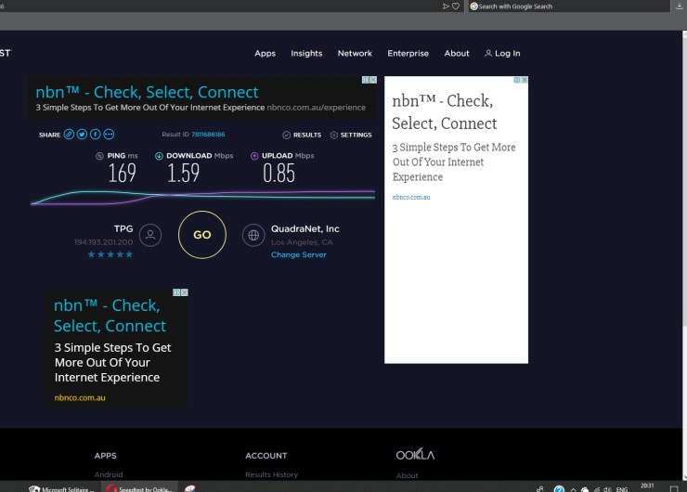Click the download arrow icon beside DOWNLOAD

[159, 156]
